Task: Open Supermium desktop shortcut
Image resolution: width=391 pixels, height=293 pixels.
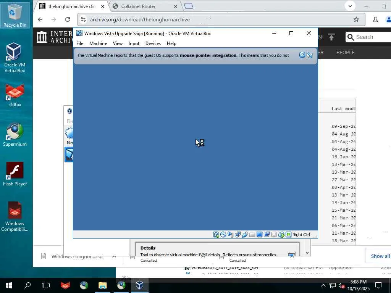Action: coord(15,135)
